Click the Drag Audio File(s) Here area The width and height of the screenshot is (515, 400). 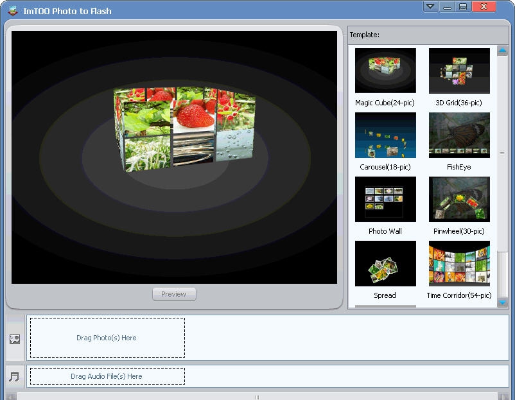107,376
